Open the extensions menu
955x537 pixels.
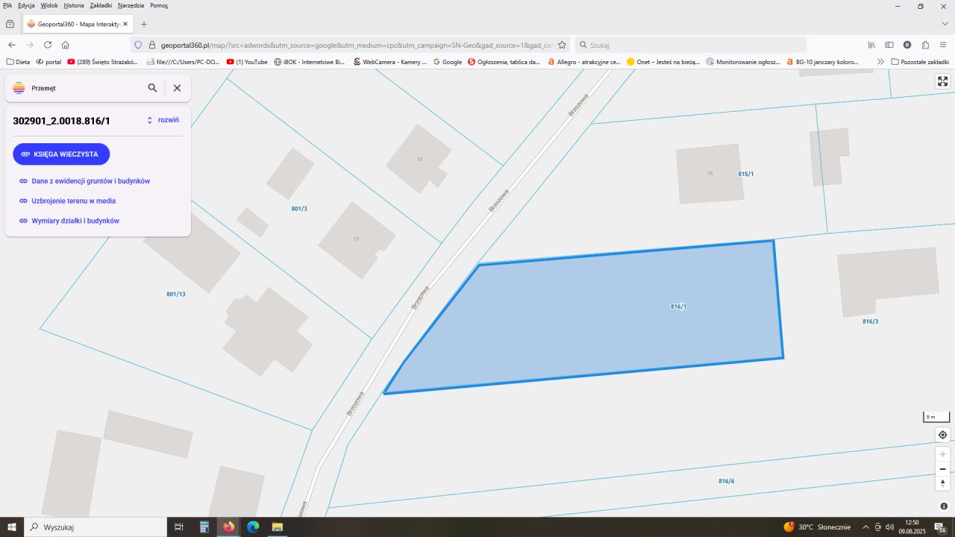(925, 45)
